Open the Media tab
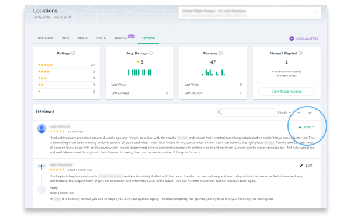The width and height of the screenshot is (347, 217). pyautogui.click(x=83, y=38)
